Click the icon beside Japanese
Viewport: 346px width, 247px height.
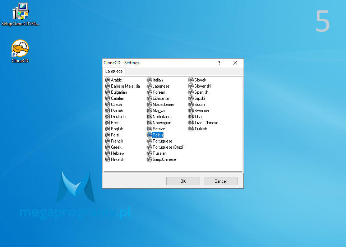click(x=149, y=86)
